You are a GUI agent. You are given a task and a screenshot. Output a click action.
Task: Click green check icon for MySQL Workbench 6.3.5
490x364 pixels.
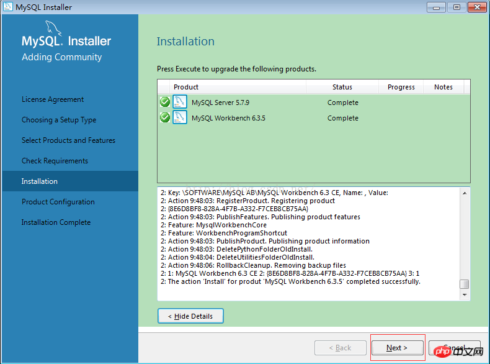165,117
